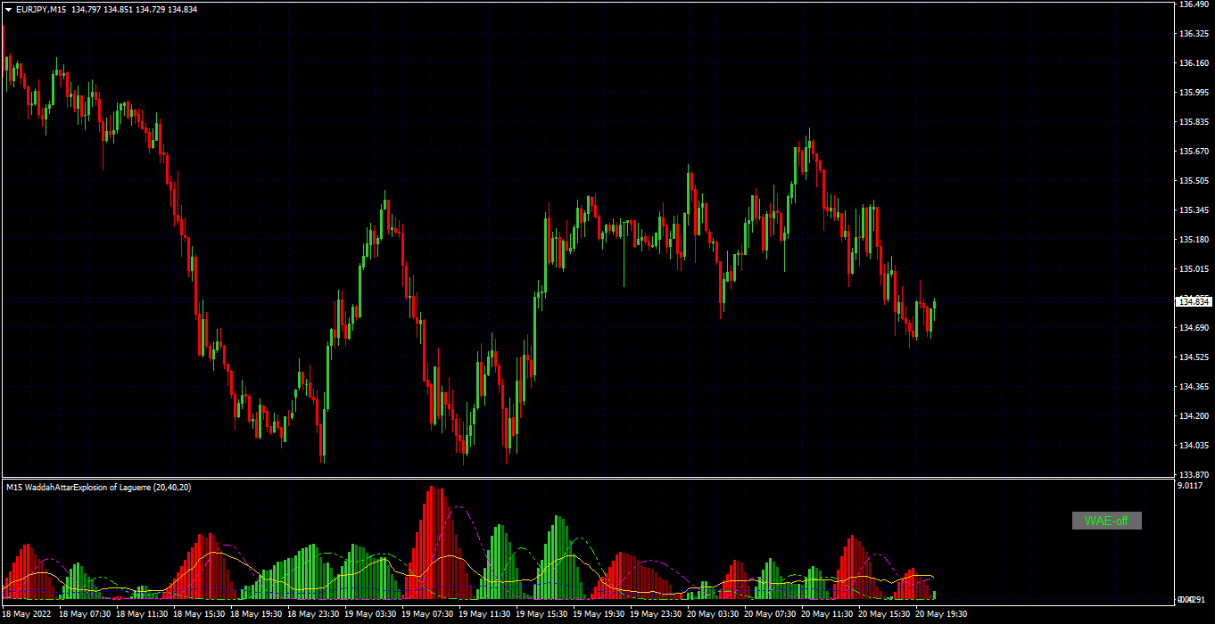Click the 9.0117 indicator scale value

pyautogui.click(x=1191, y=487)
